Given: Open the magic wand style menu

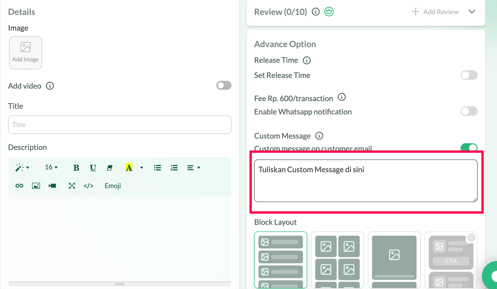Looking at the screenshot, I should pyautogui.click(x=22, y=168).
